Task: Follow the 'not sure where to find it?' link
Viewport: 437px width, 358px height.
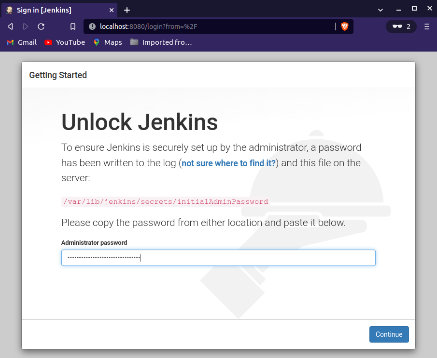Action: tap(228, 163)
